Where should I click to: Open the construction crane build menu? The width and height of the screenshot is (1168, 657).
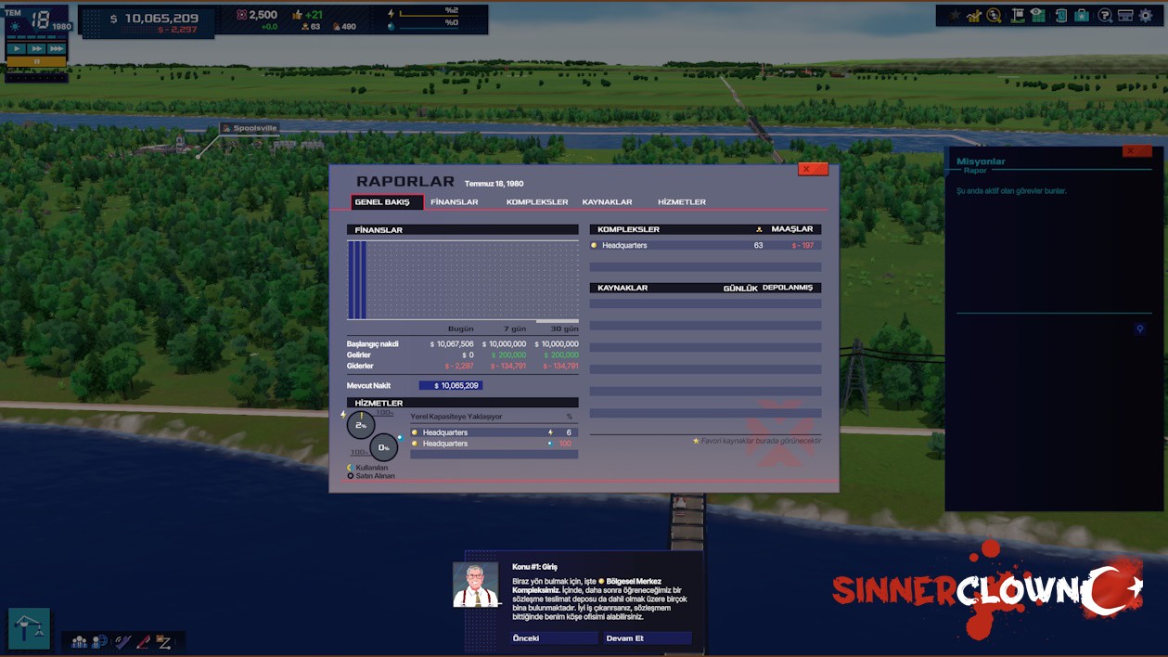pos(29,629)
